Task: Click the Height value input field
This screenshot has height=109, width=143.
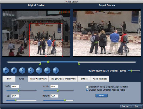Action: [54, 96]
